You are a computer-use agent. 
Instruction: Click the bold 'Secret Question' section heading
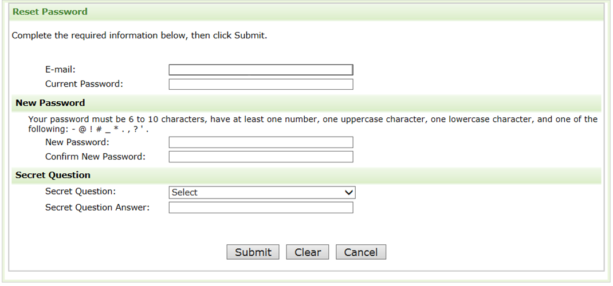(53, 175)
